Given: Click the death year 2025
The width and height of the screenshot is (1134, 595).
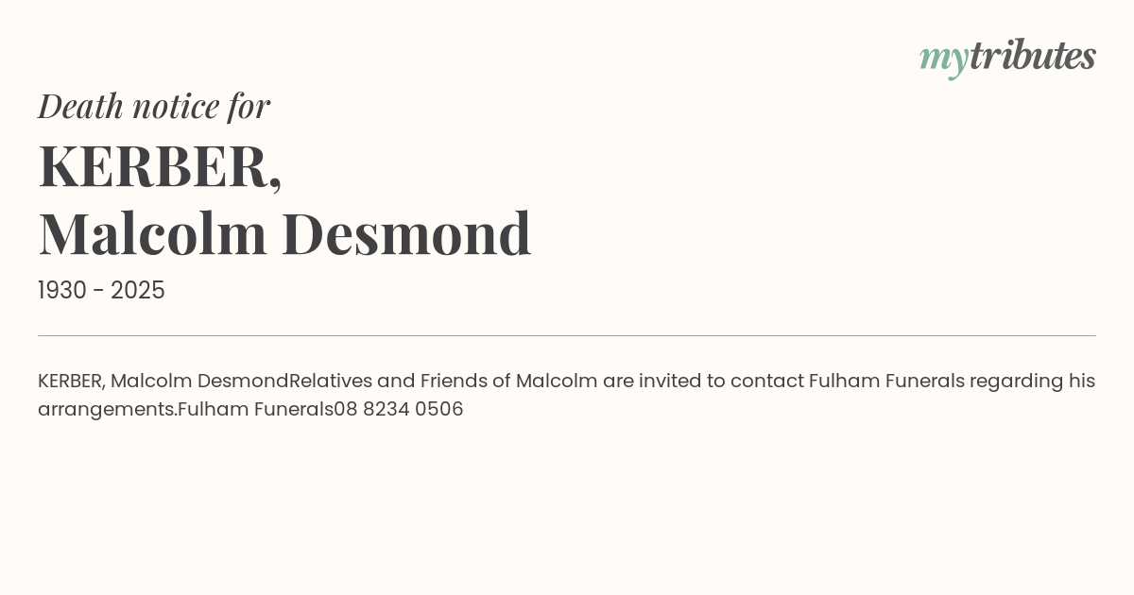Looking at the screenshot, I should coord(138,291).
